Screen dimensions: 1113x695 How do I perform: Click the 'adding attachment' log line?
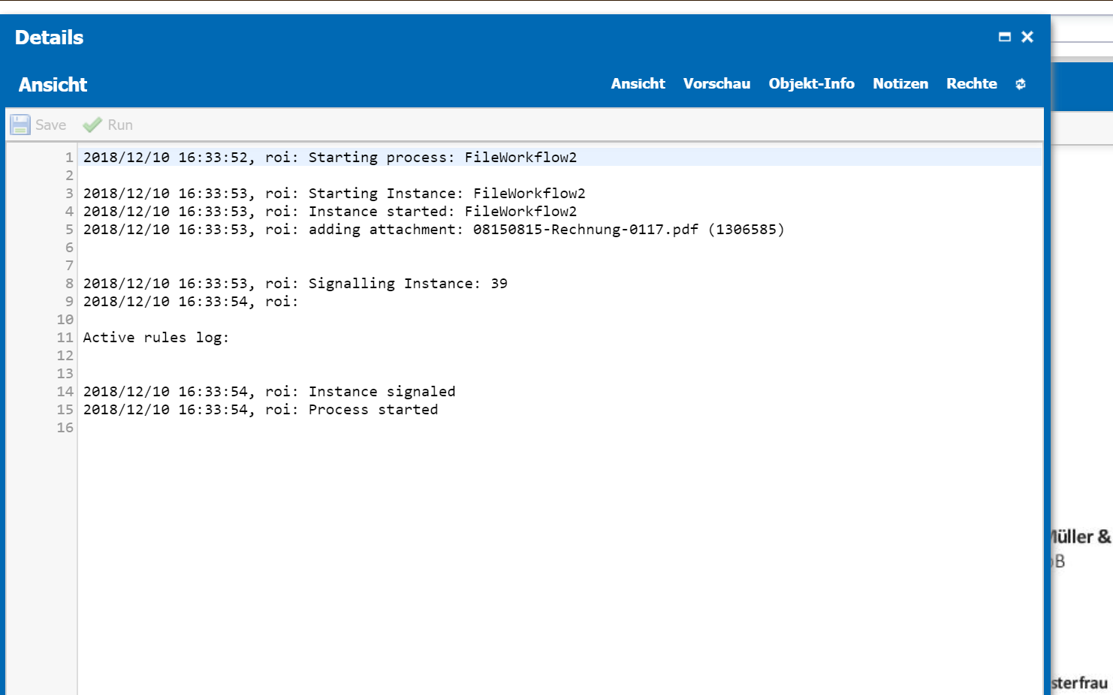point(433,229)
